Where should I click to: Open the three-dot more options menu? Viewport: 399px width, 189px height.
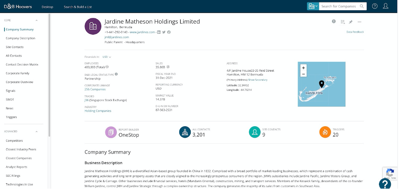(x=359, y=22)
